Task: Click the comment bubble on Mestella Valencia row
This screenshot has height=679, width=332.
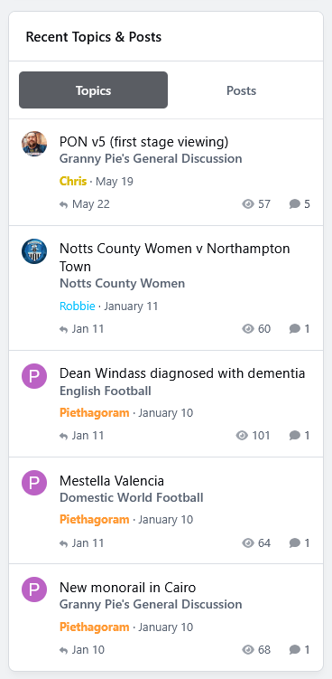Action: pyautogui.click(x=294, y=542)
